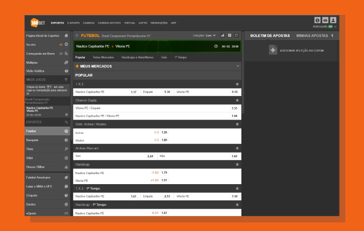Select the 1º Tempo tab
The width and height of the screenshot is (364, 231).
(181, 57)
